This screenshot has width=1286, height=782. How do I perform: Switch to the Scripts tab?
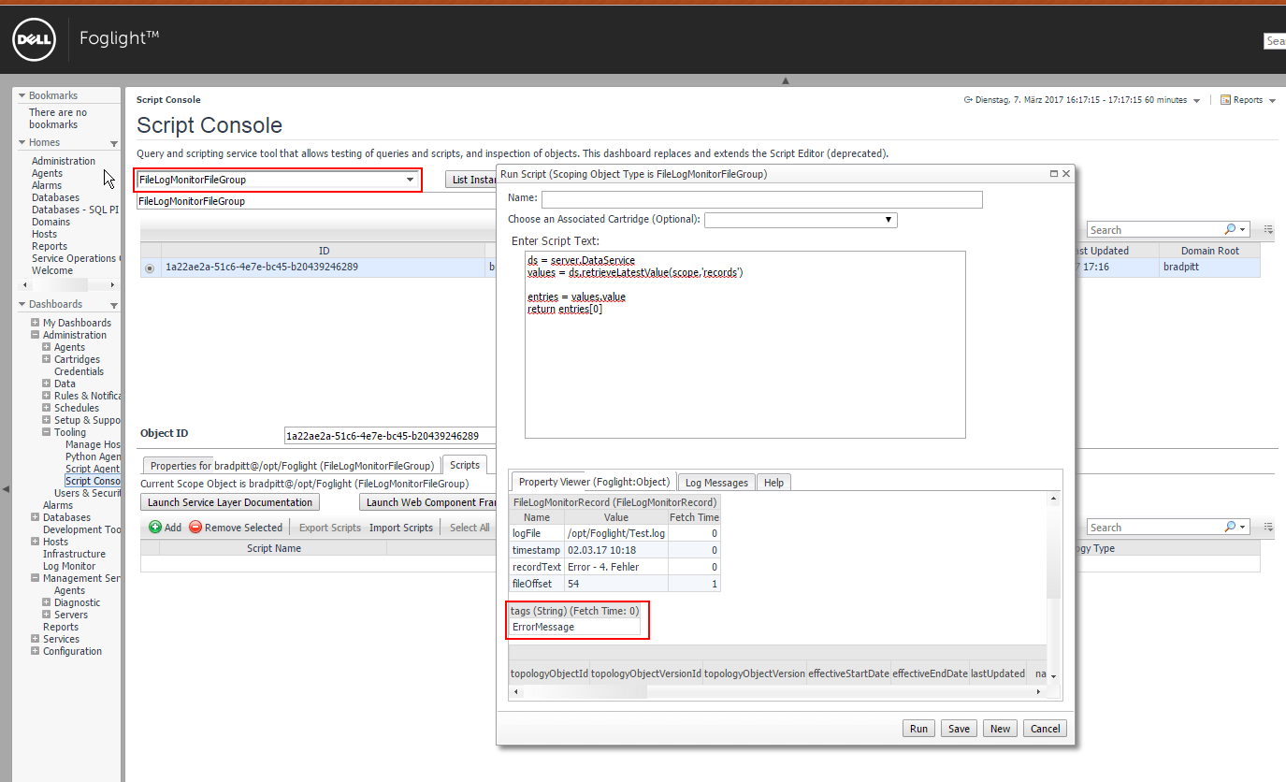[x=465, y=465]
